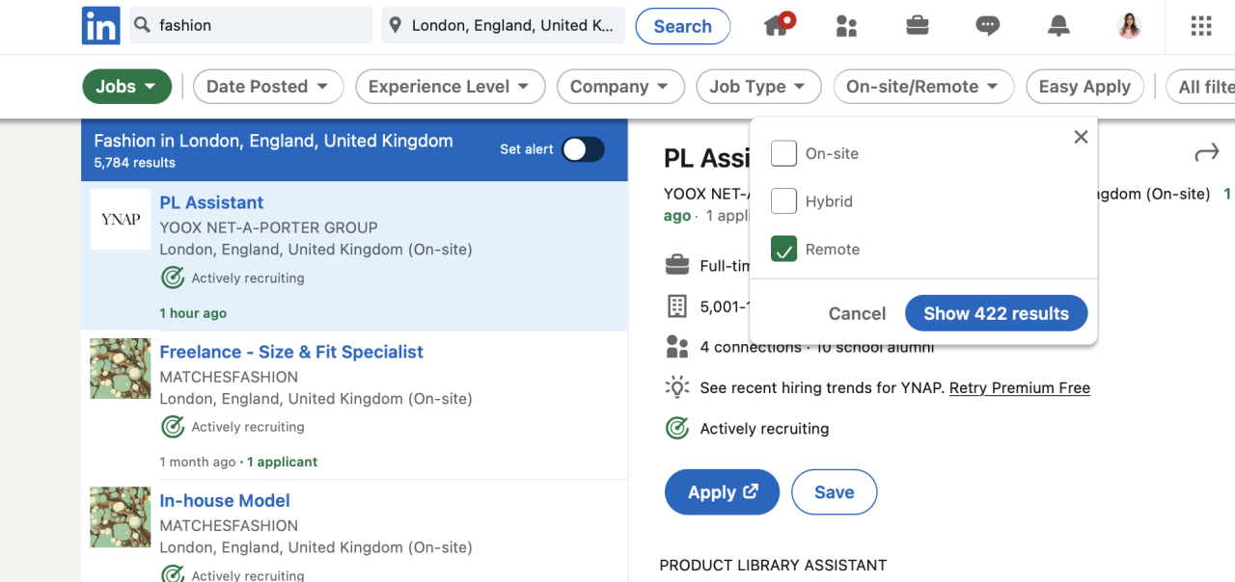Image resolution: width=1235 pixels, height=582 pixels.
Task: Enable the Easy Apply filter
Action: 1084,87
